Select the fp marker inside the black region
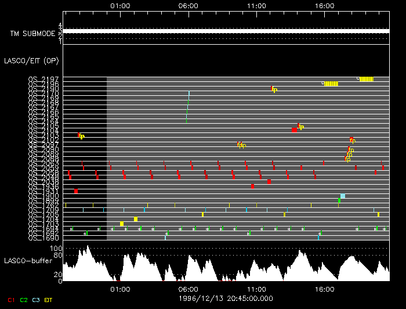The height and width of the screenshot is (309, 406). (81, 136)
